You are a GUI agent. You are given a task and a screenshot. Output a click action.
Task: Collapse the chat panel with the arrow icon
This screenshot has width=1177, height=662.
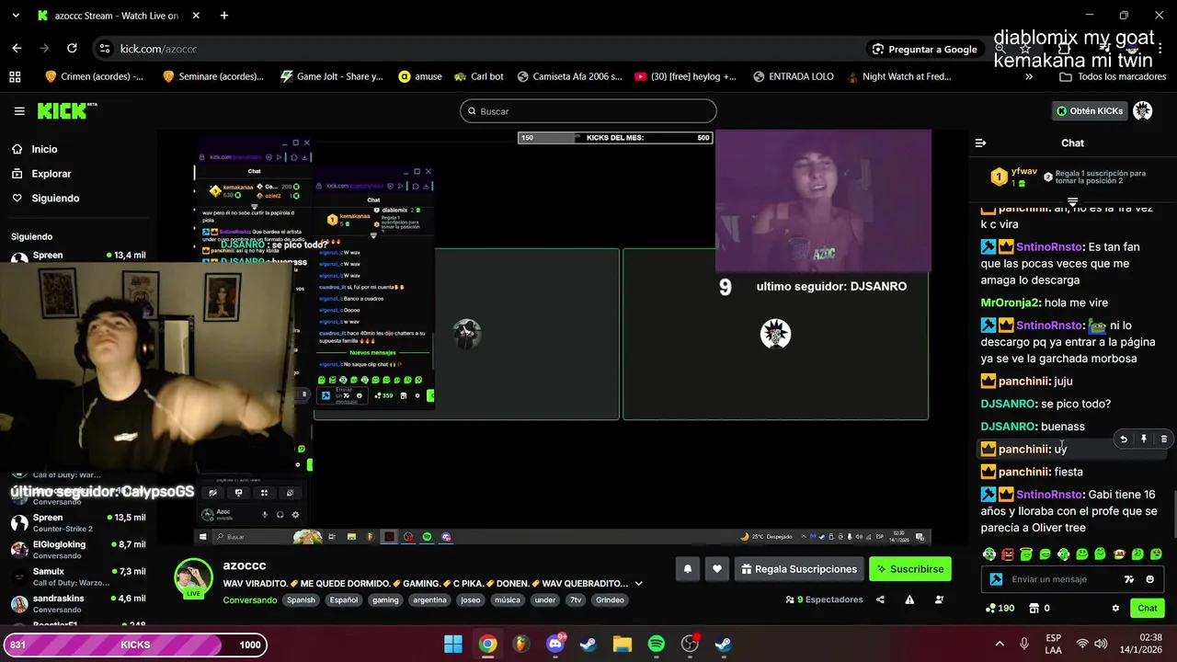(x=980, y=143)
